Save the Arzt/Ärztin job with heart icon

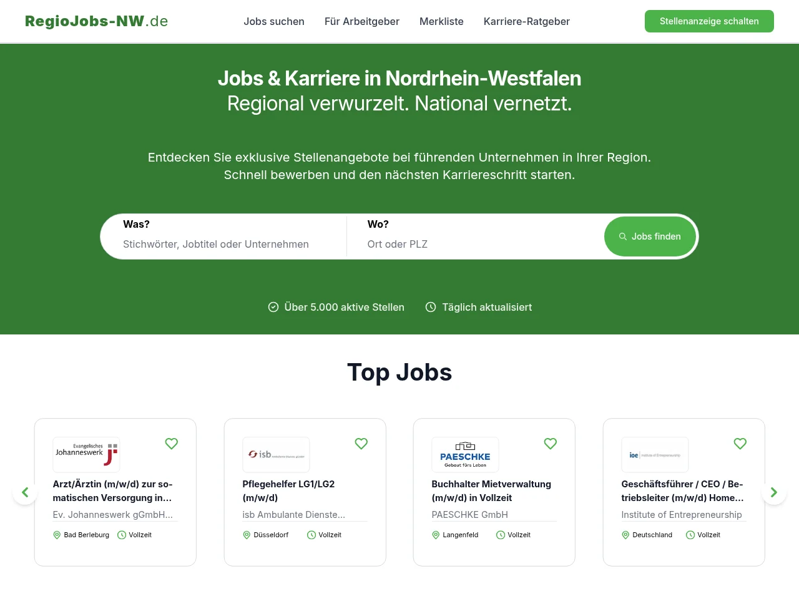[172, 444]
